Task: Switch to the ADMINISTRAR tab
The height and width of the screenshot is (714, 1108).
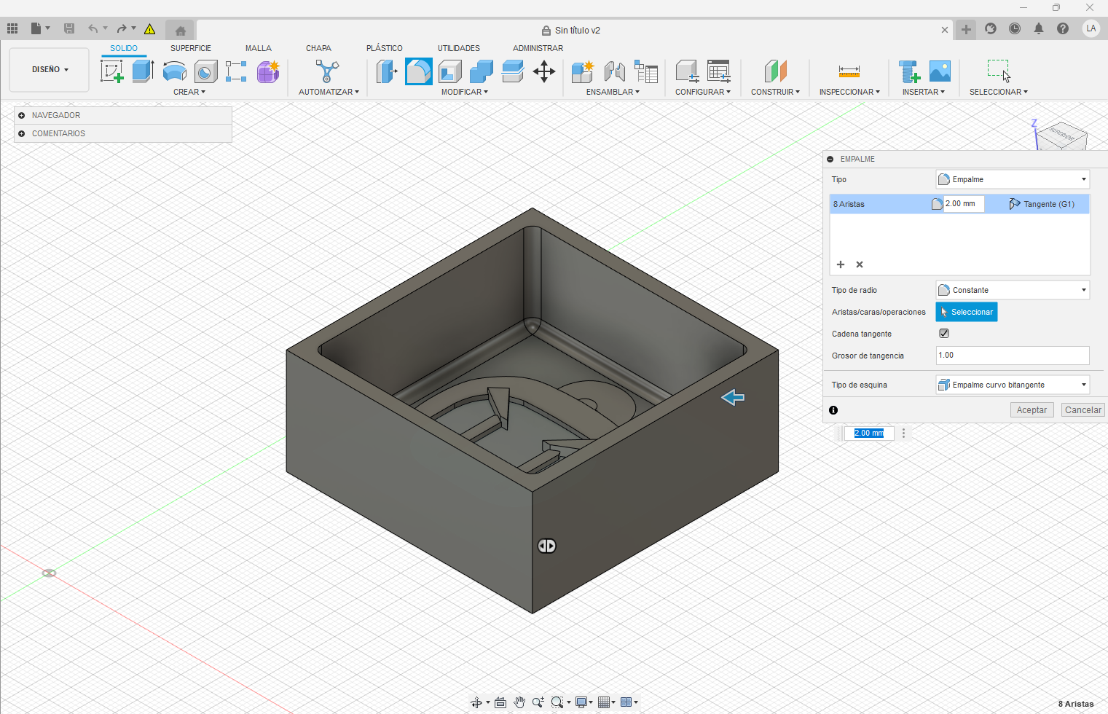Action: [x=538, y=48]
